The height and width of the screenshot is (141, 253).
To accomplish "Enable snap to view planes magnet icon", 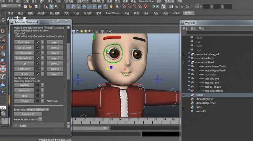I will tap(140, 6).
